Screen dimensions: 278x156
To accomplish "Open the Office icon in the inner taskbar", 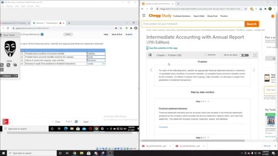I will (90, 129).
